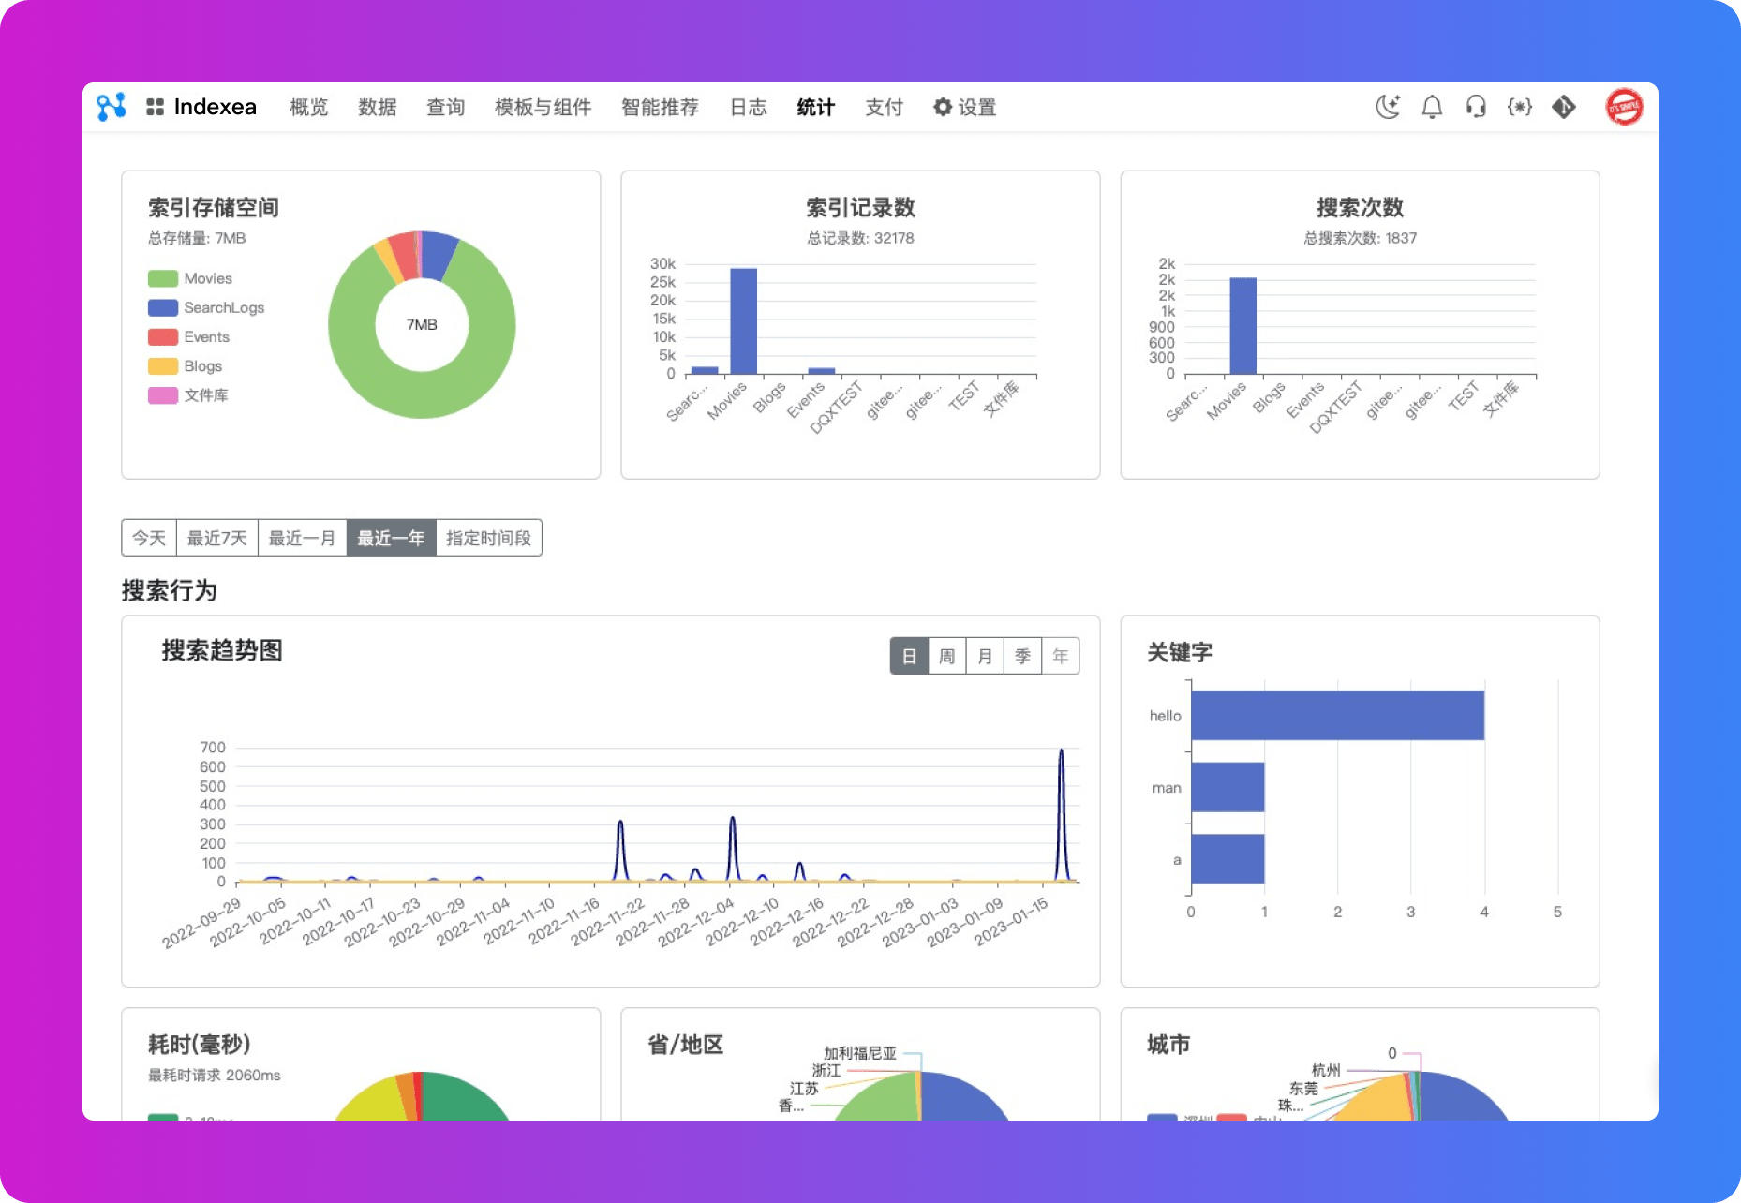Open notifications bell icon
The height and width of the screenshot is (1203, 1741).
[1432, 107]
